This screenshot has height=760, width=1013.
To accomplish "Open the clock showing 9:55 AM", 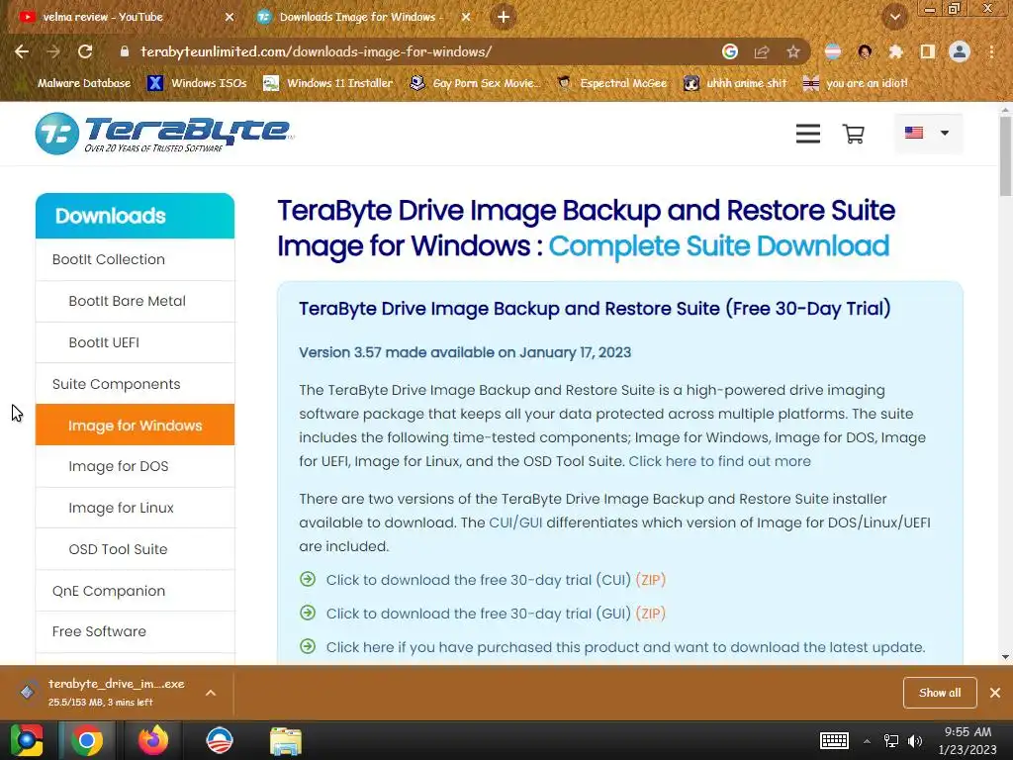I will point(967,740).
